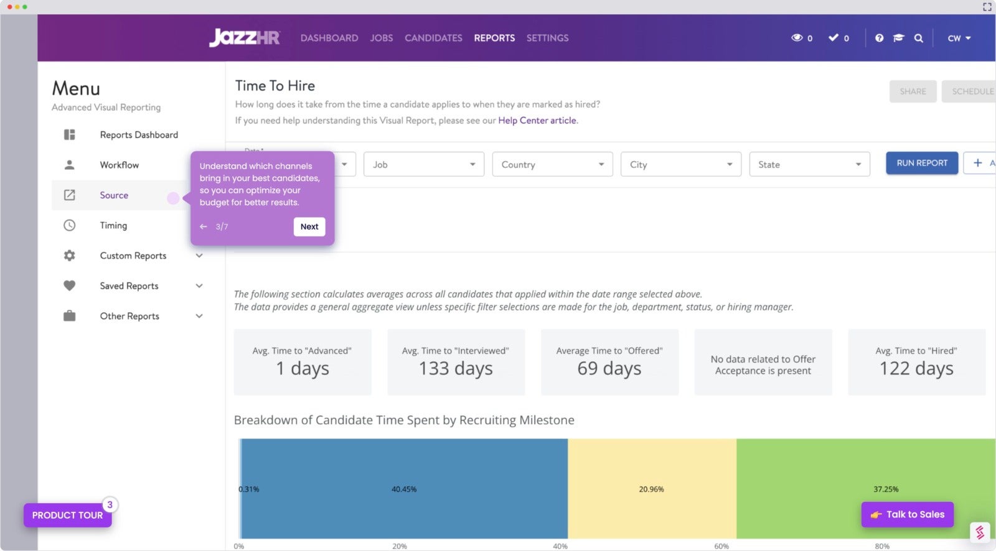Open the CW account menu
The image size is (996, 551).
959,38
